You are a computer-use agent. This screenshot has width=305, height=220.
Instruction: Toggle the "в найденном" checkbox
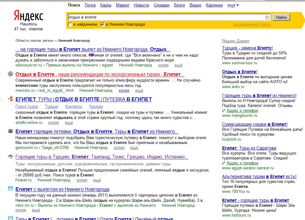[70, 24]
